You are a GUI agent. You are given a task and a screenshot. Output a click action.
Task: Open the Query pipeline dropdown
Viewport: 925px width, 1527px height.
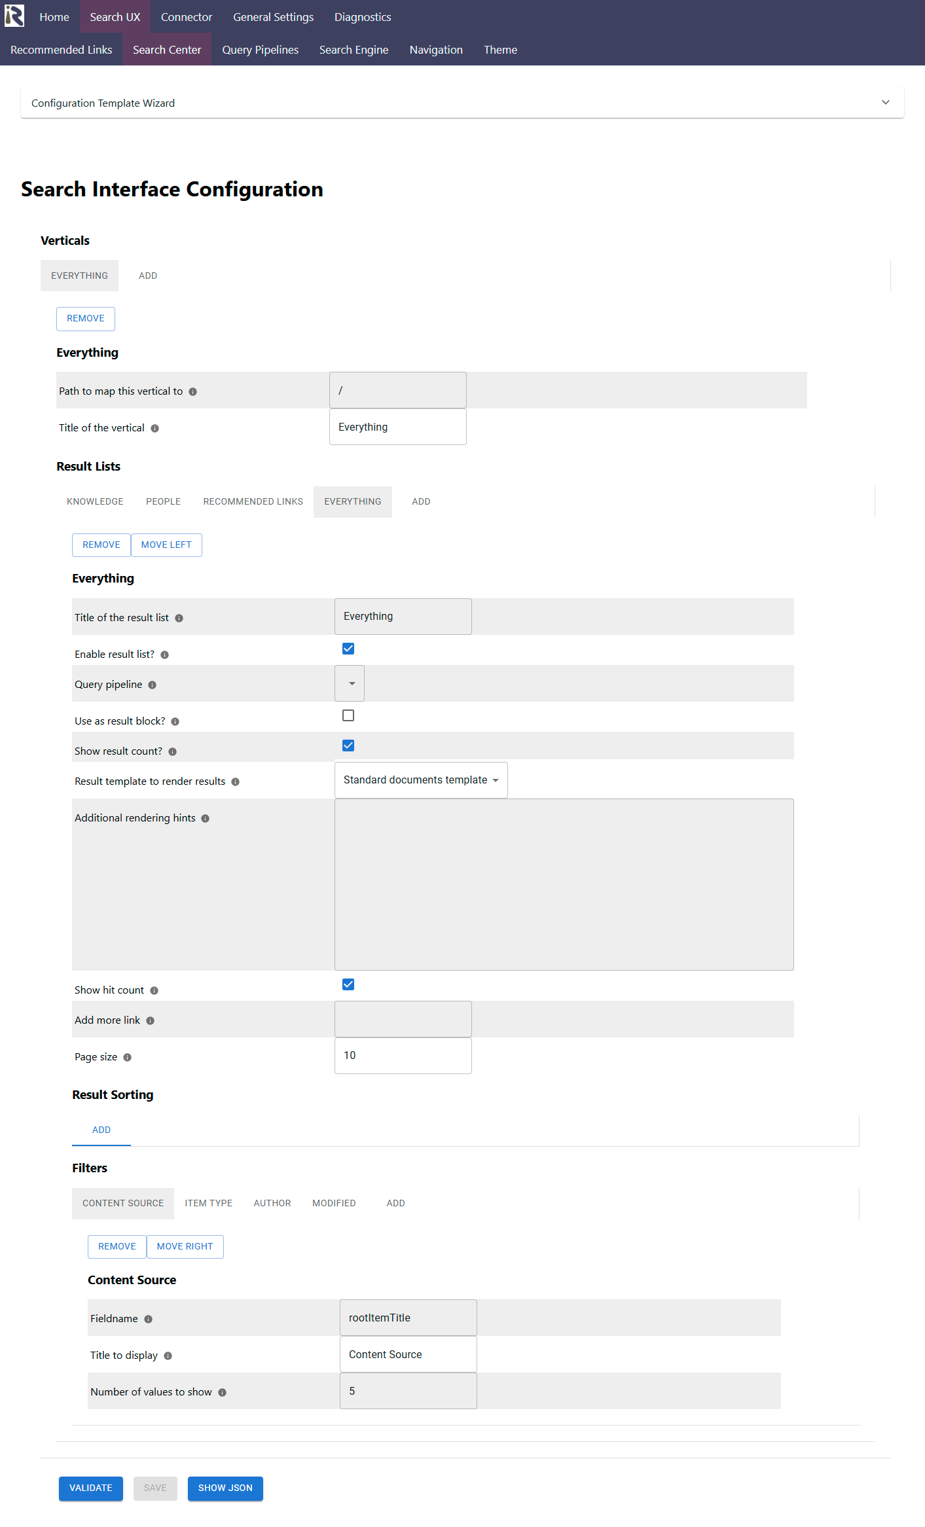[x=350, y=683]
